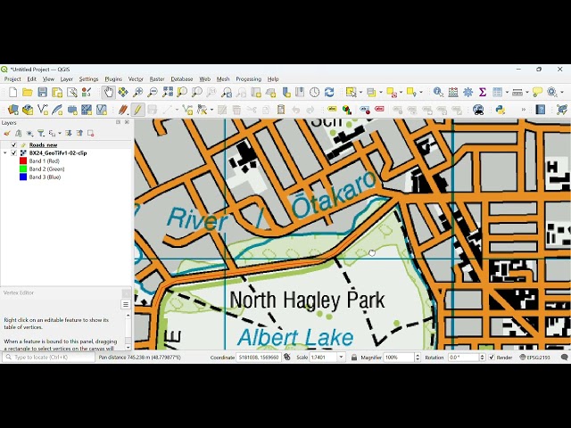Open the log messages bubble icon
This screenshot has width=571, height=428.
pos(565,358)
